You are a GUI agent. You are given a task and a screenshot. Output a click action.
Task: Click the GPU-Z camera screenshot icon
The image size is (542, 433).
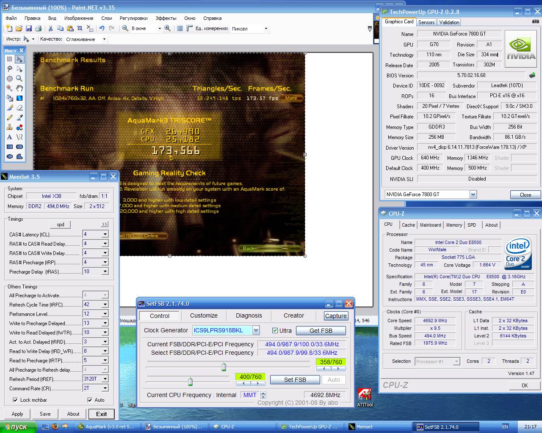pyautogui.click(x=536, y=22)
